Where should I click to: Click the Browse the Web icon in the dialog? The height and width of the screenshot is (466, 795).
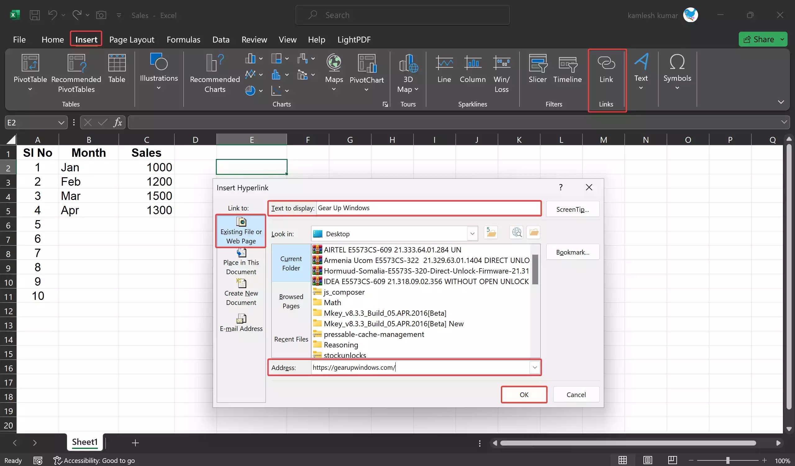coord(516,232)
